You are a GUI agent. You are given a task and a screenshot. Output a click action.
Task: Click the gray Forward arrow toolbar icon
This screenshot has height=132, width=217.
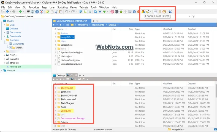coord(14,12)
